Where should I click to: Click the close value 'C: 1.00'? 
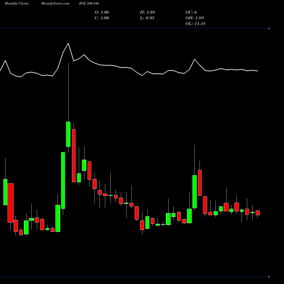[102, 18]
